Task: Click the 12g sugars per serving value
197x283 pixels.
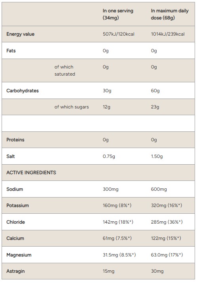Action: coord(106,107)
